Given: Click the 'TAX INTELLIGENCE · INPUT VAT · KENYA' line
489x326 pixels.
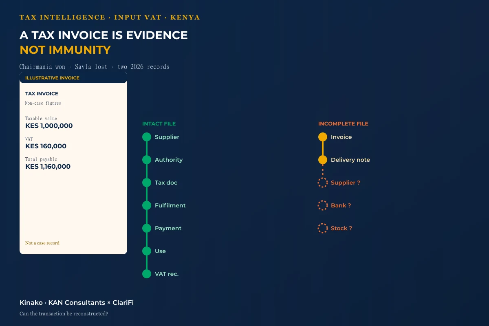Looking at the screenshot, I should (x=110, y=18).
